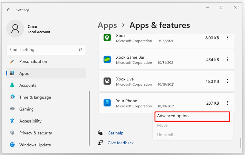245x155 pixels.
Task: Click the Gaming controller icon
Action: coord(12,109)
